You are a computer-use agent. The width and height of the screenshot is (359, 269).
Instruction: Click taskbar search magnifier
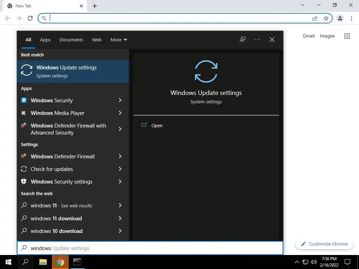[x=25, y=262]
